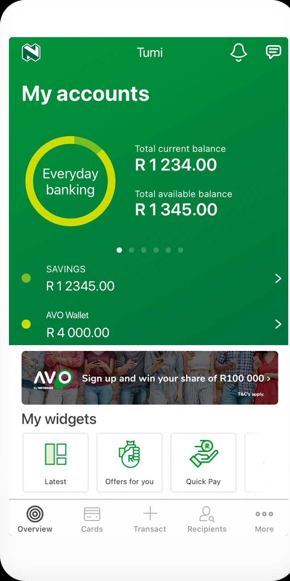Image resolution: width=290 pixels, height=581 pixels.
Task: Tap the Everyday banking progress ring
Action: click(x=70, y=181)
